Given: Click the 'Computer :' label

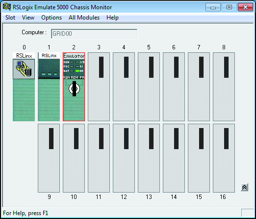Looking at the screenshot, I should [34, 32].
